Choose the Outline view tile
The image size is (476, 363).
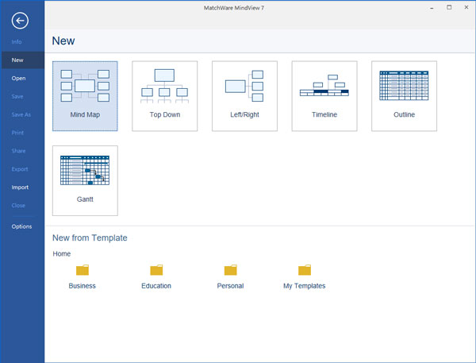(404, 96)
